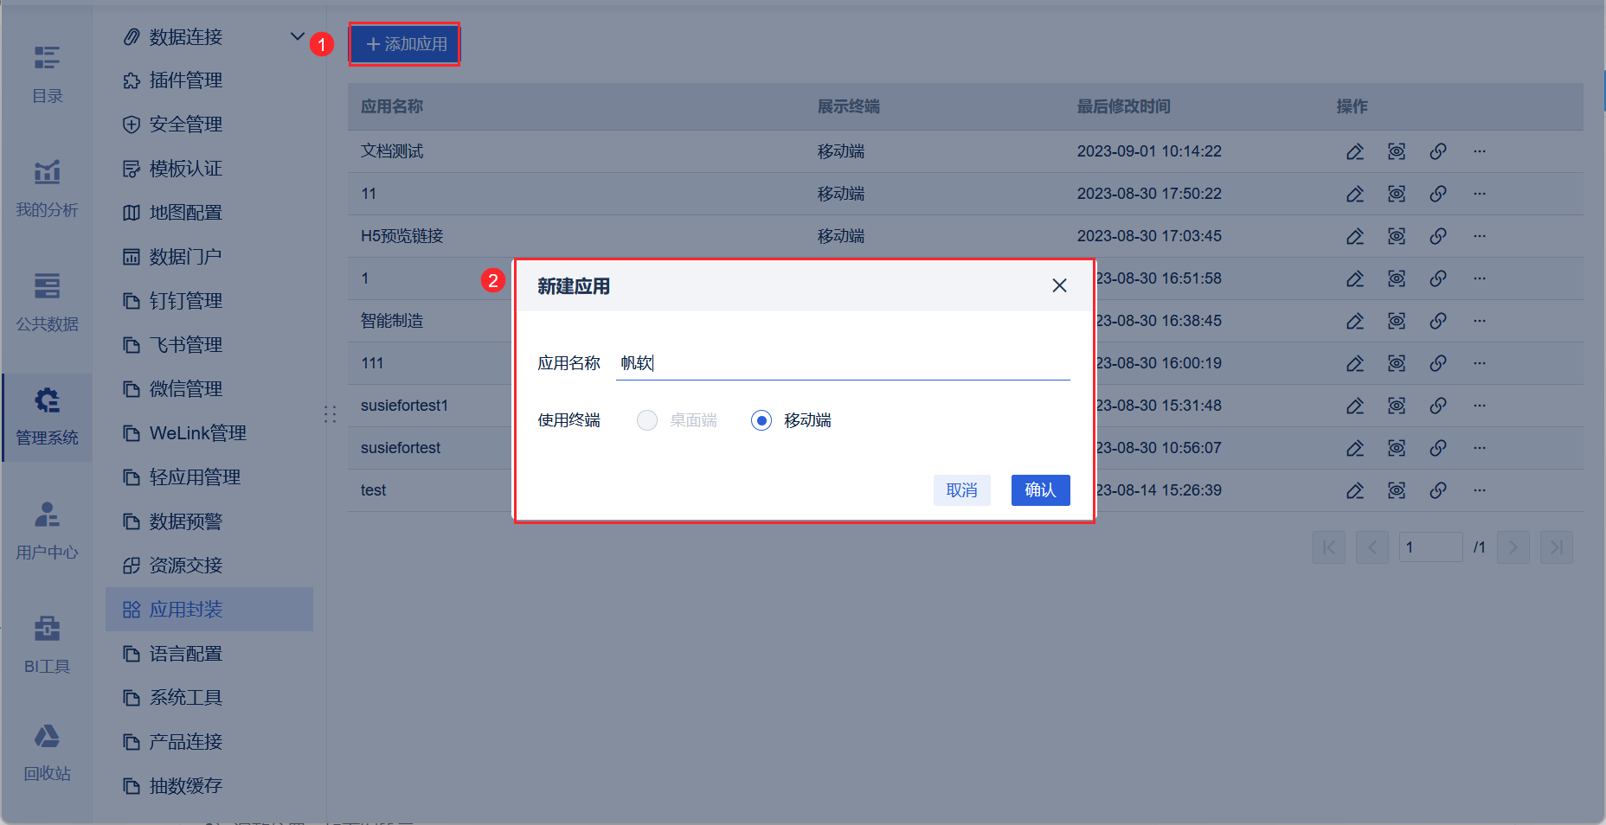Expand the 数据连接 chevron arrow
The image size is (1606, 825).
click(297, 36)
